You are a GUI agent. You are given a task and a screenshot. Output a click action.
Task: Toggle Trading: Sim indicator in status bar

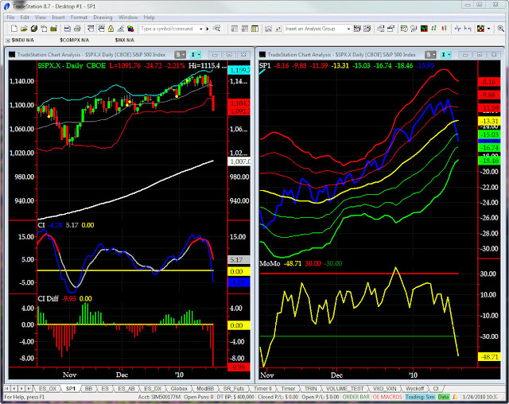(420, 397)
